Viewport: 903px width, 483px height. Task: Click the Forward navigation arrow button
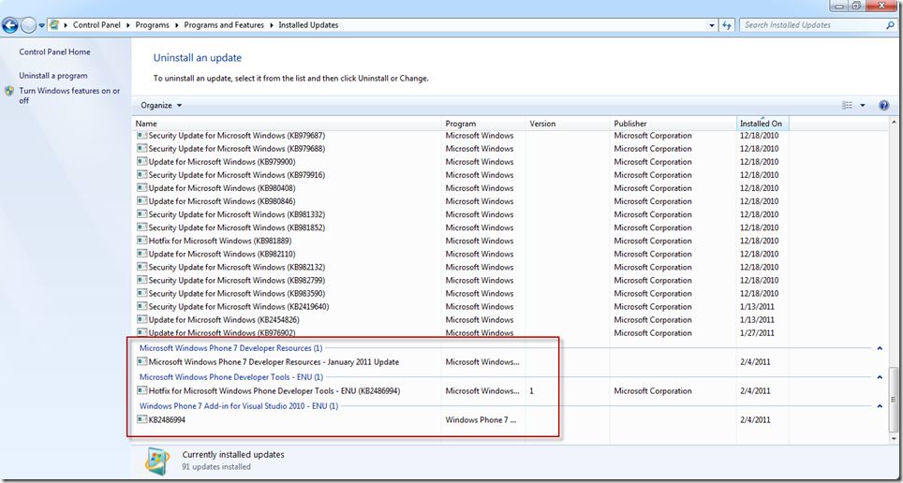[x=28, y=25]
